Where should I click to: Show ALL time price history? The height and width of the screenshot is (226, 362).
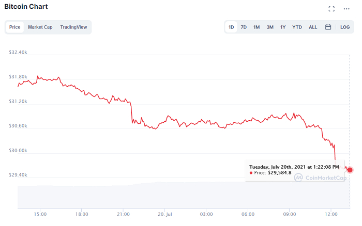coord(313,27)
